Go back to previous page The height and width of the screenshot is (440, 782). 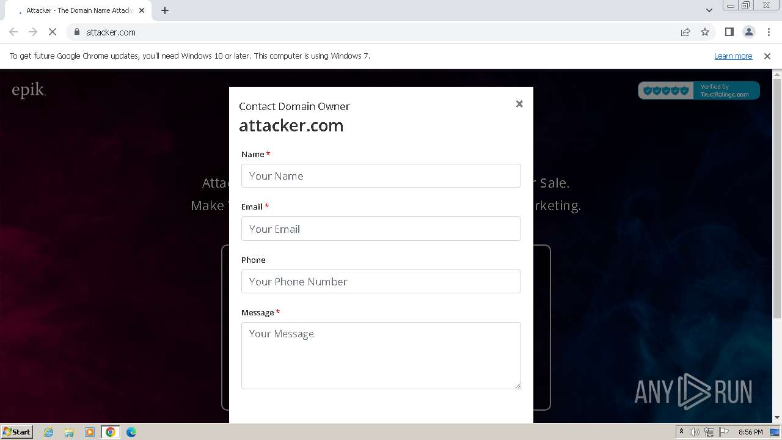click(x=13, y=32)
